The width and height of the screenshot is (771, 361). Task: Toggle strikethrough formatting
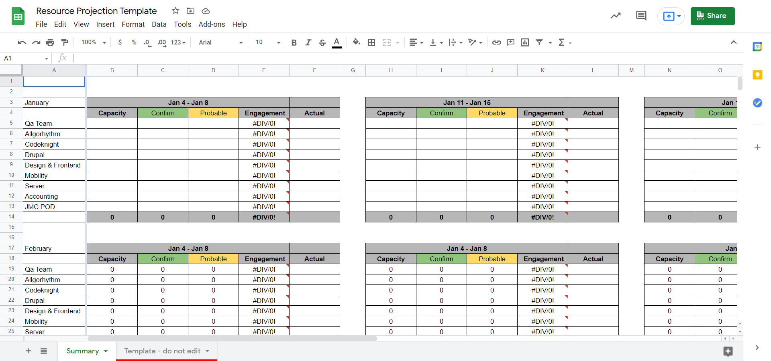point(322,42)
